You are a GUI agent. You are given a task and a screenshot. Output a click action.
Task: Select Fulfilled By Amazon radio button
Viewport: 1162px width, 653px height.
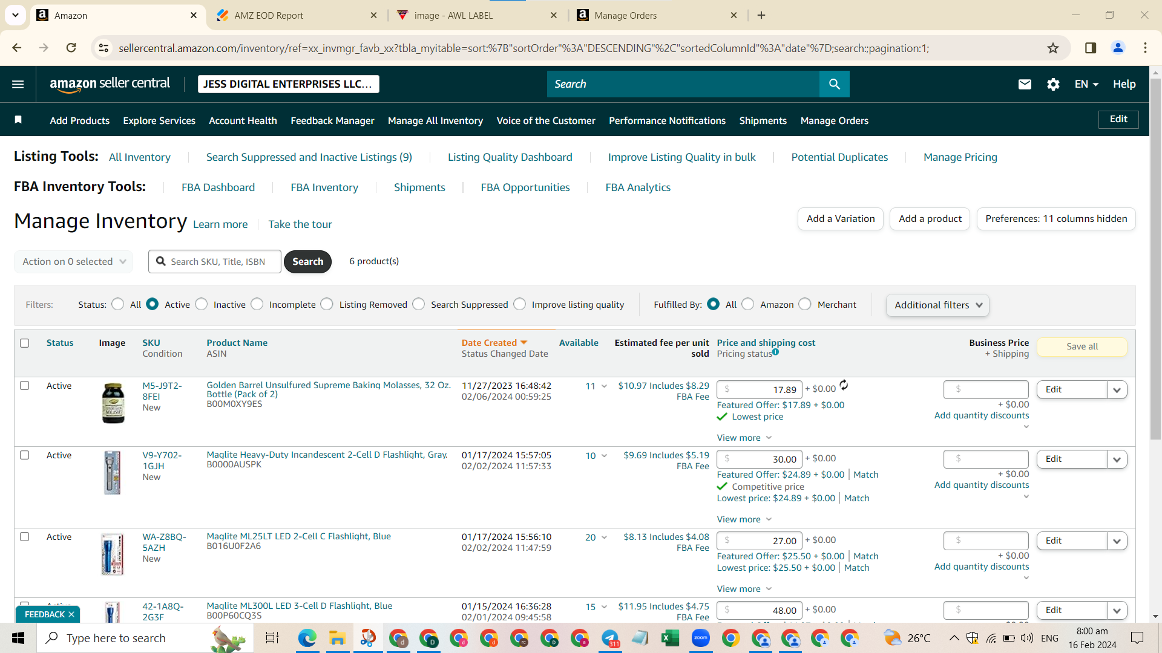click(748, 304)
